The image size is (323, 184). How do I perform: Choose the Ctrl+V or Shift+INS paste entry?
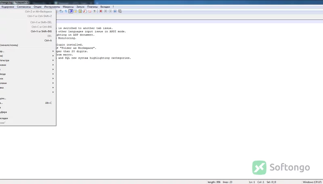pos(28,31)
